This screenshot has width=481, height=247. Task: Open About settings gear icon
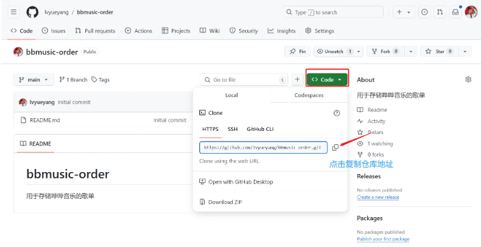pyautogui.click(x=468, y=79)
